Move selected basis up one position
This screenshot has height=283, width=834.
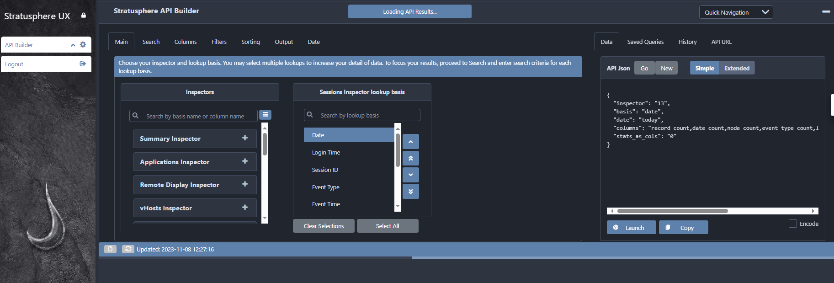410,142
